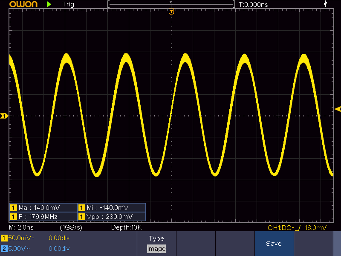Click the trigger level arrow at right edge

(338, 109)
